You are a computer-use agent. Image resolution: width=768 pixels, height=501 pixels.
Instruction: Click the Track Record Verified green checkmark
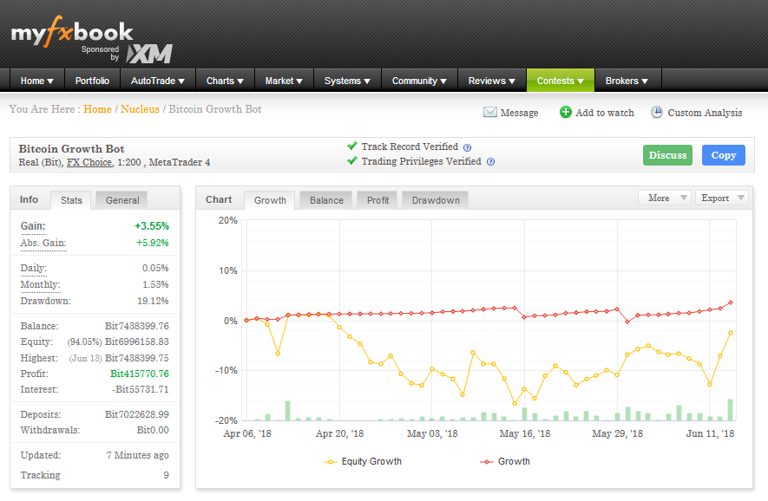coord(352,146)
